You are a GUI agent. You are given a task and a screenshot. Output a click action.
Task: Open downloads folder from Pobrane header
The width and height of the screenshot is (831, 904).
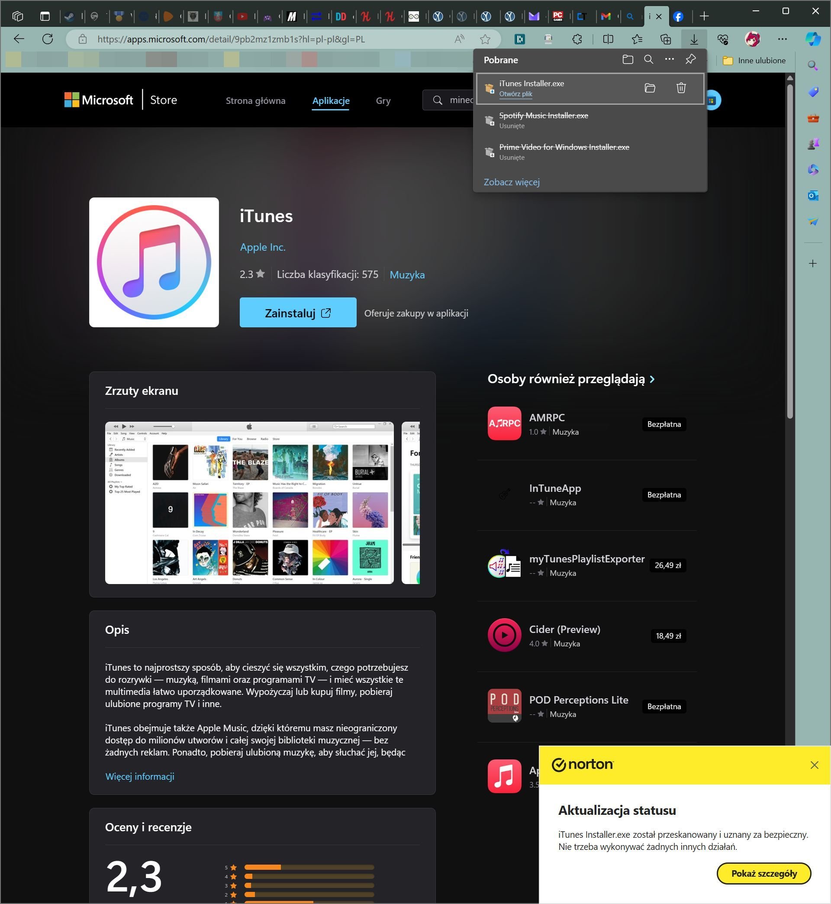coord(628,59)
